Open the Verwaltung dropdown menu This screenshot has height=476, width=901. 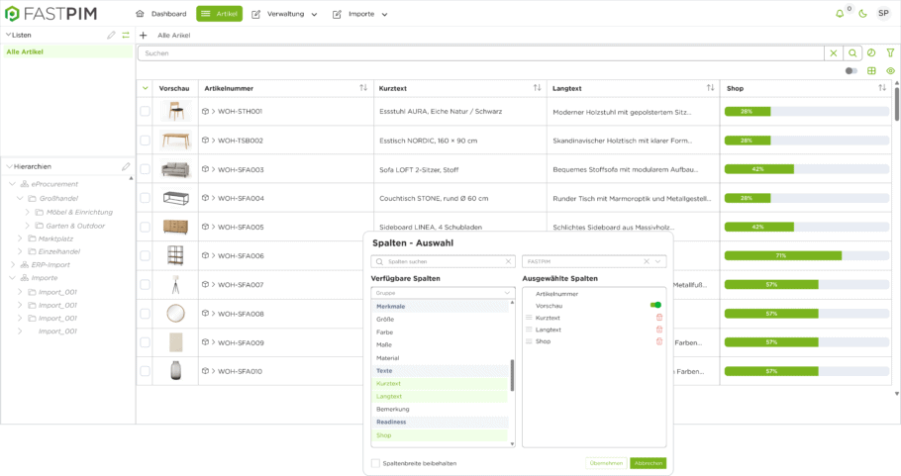[x=284, y=14]
